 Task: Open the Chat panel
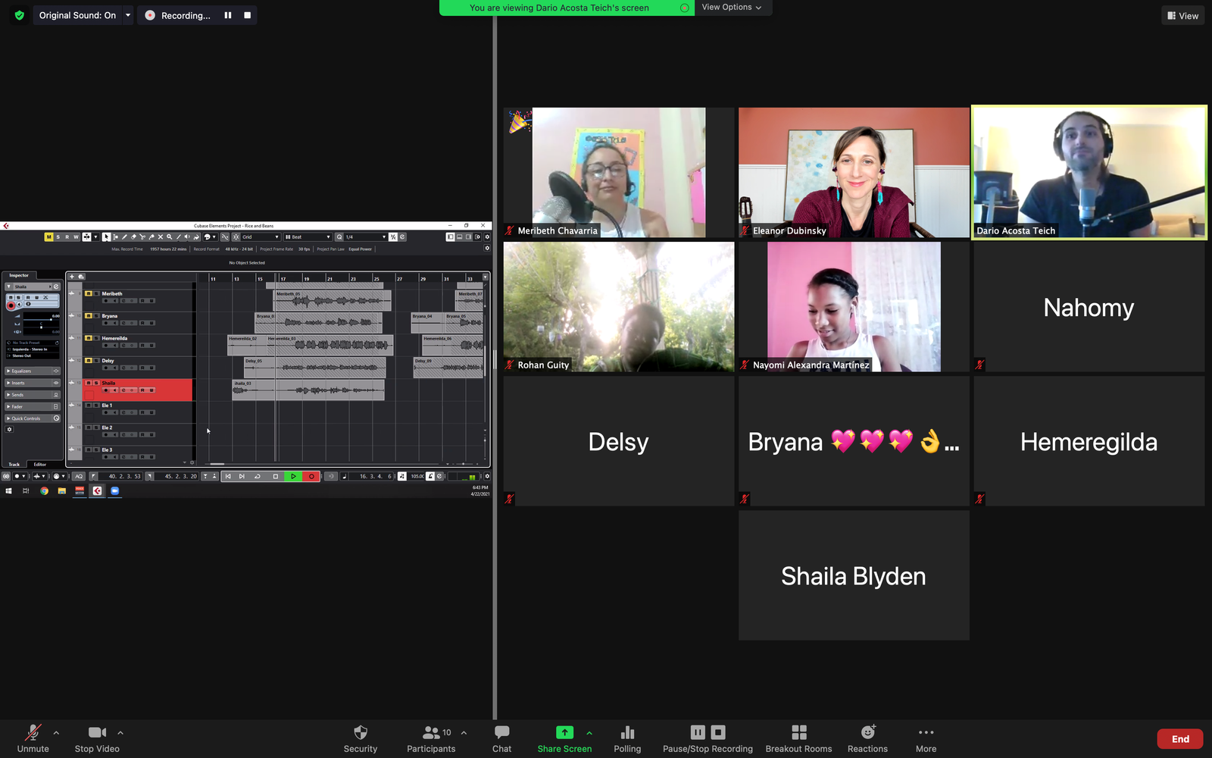coord(501,732)
